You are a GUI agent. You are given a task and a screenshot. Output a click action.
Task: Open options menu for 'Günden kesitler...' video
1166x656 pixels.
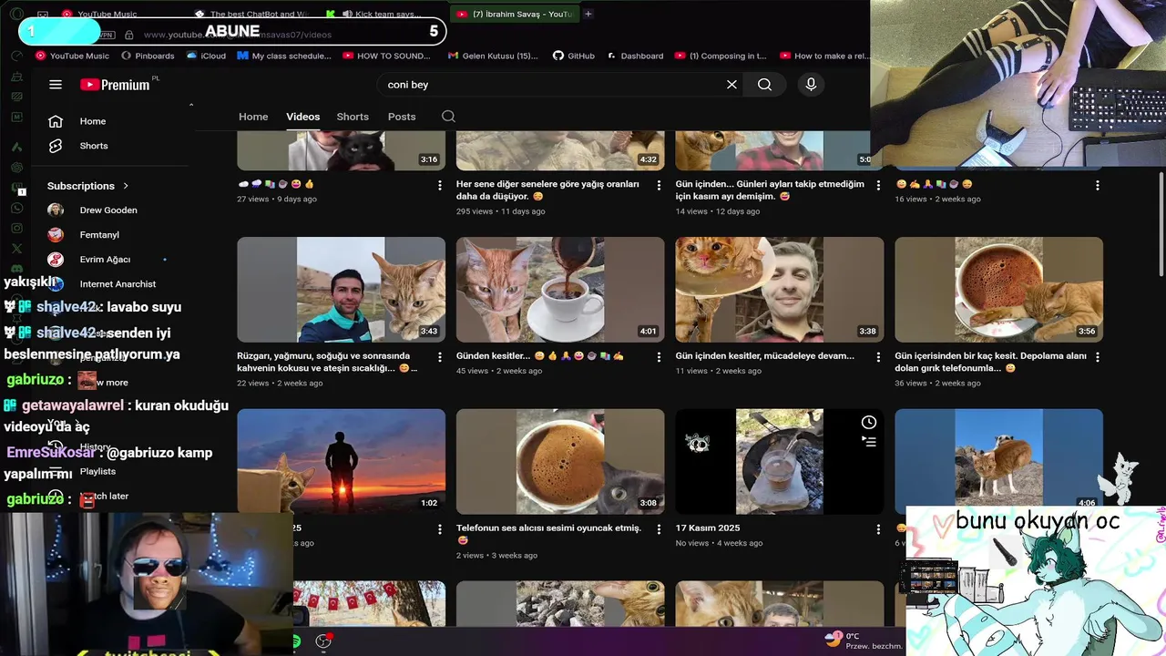click(x=659, y=357)
